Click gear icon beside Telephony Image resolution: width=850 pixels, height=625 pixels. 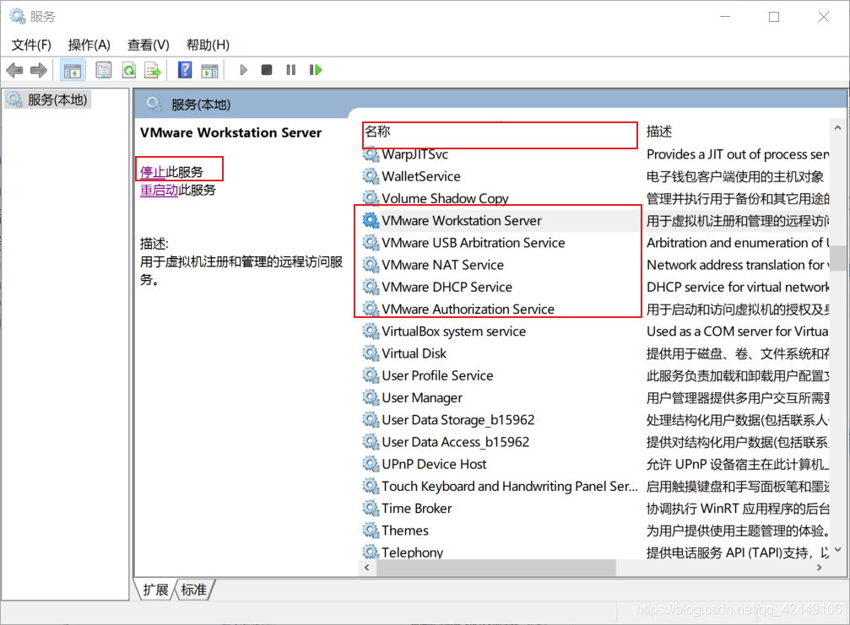click(x=371, y=552)
